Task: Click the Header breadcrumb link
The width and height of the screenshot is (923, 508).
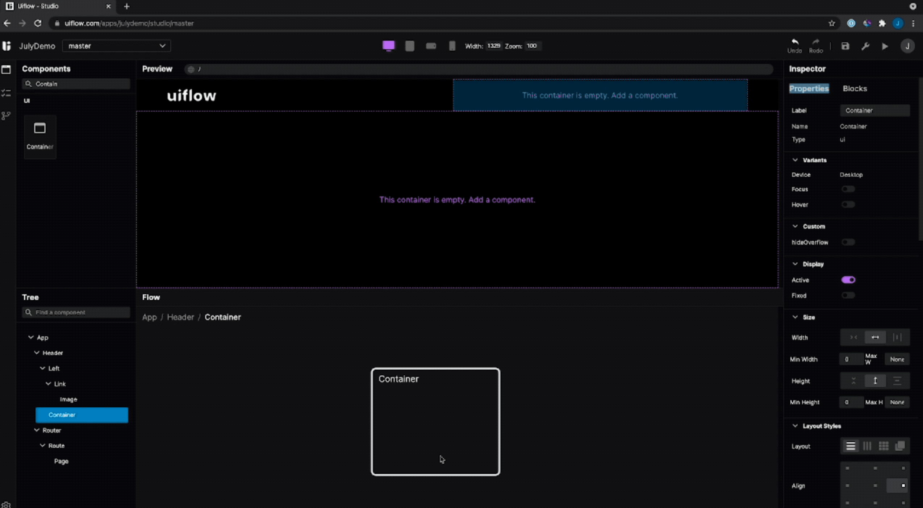Action: (180, 317)
